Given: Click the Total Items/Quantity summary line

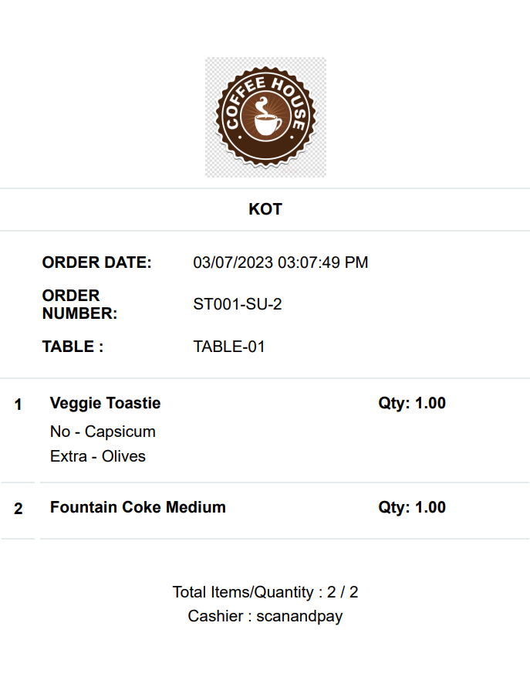Looking at the screenshot, I should tap(265, 592).
